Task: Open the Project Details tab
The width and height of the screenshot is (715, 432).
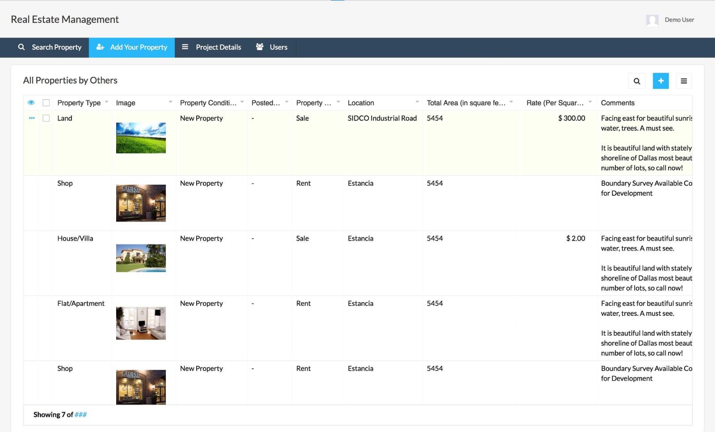Action: (218, 47)
